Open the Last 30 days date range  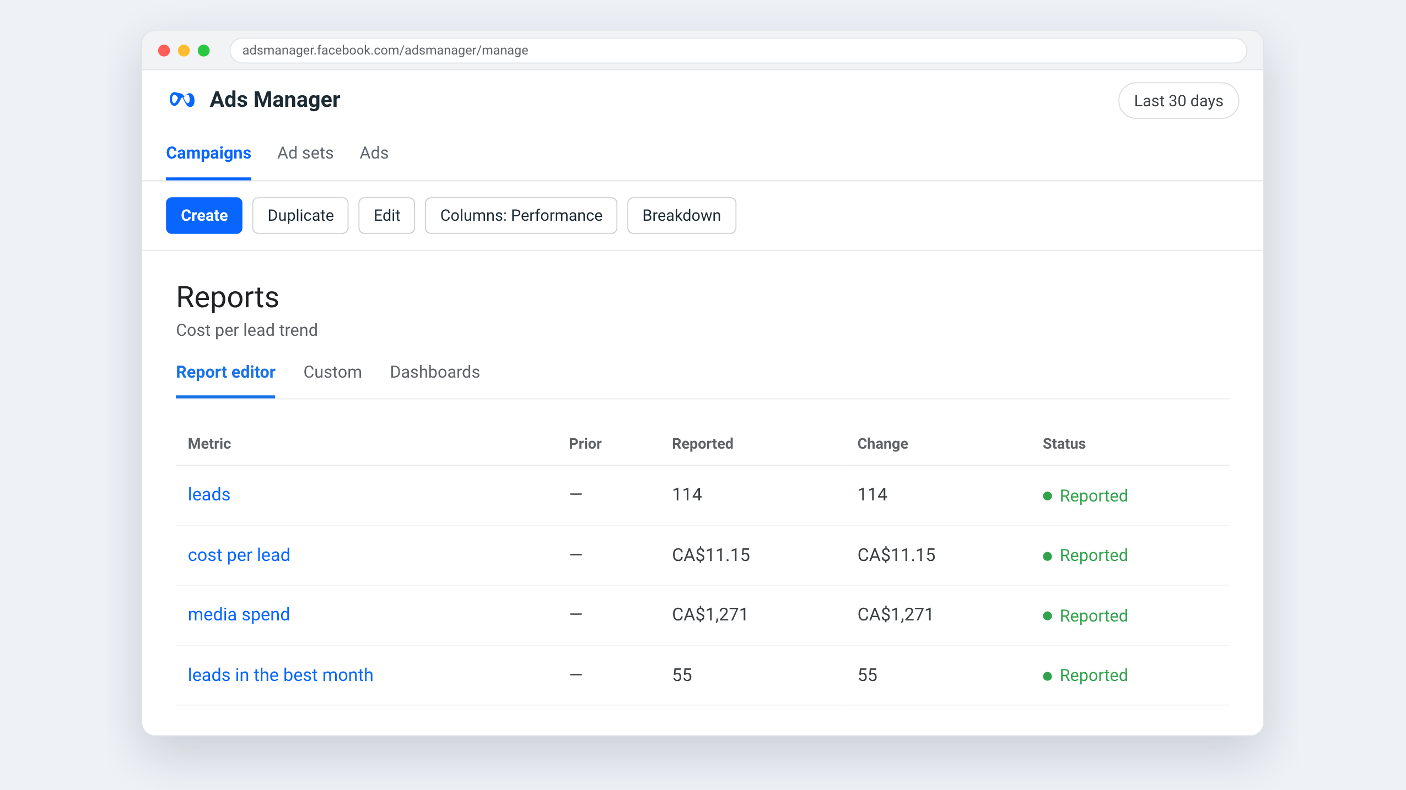click(1178, 101)
